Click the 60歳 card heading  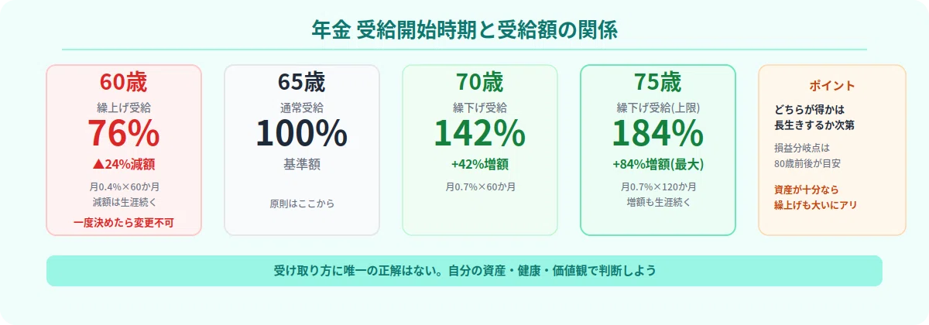124,81
